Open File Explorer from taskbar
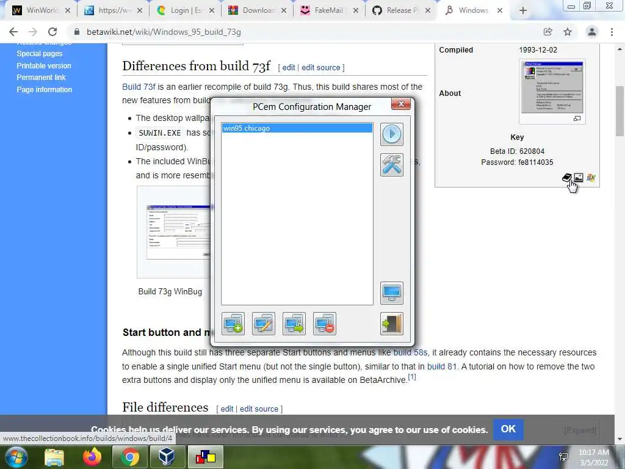Image resolution: width=625 pixels, height=469 pixels. pos(54,457)
